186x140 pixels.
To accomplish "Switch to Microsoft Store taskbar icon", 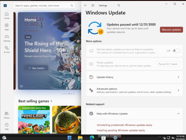I will click(x=104, y=138).
